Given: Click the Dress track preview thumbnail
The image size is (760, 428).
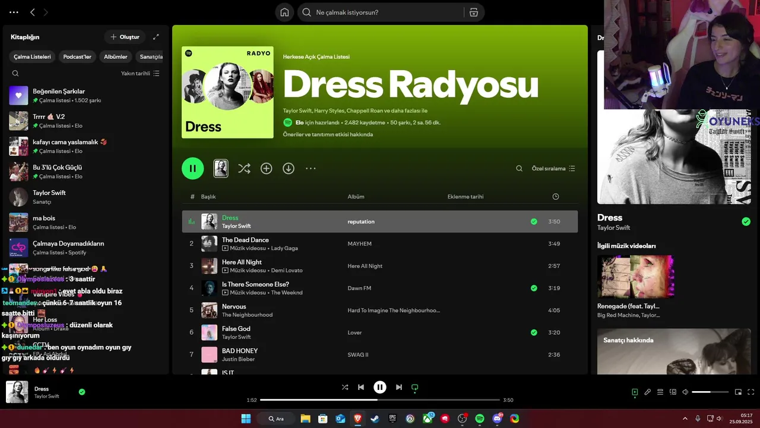Looking at the screenshot, I should tap(221, 168).
